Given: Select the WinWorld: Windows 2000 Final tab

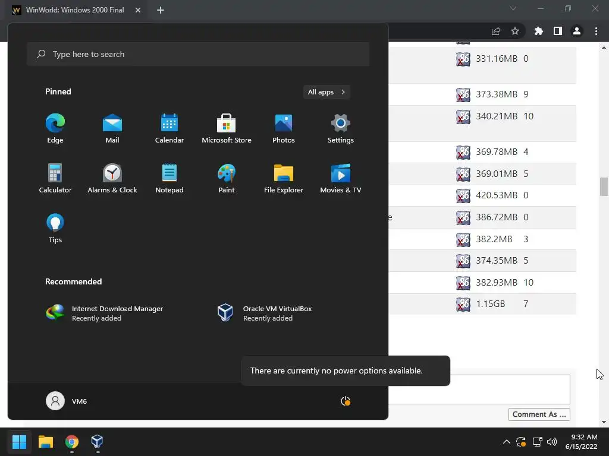Looking at the screenshot, I should point(74,10).
